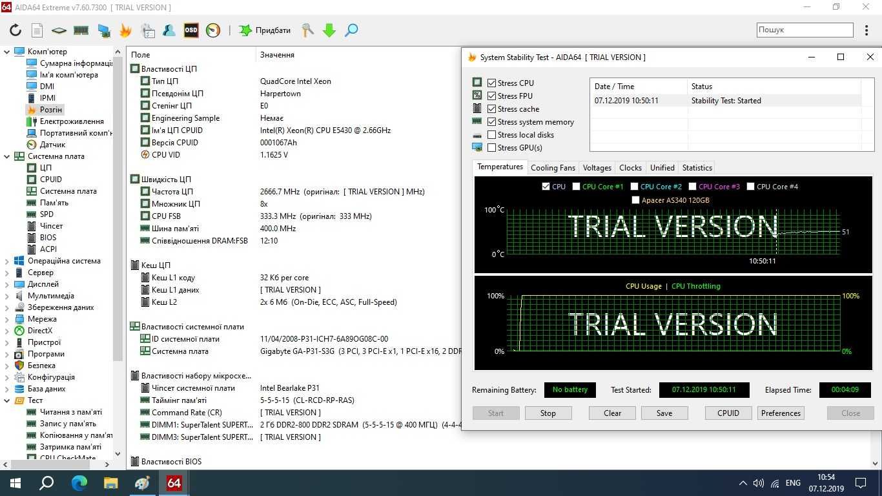Open File Explorer from taskbar

pyautogui.click(x=110, y=483)
